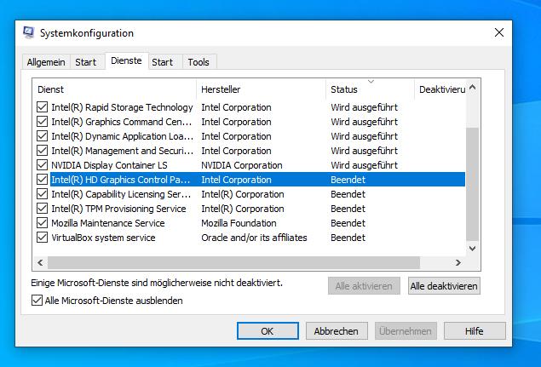
Task: Disable NVIDIA Display Container LS checkbox
Action: 42,165
